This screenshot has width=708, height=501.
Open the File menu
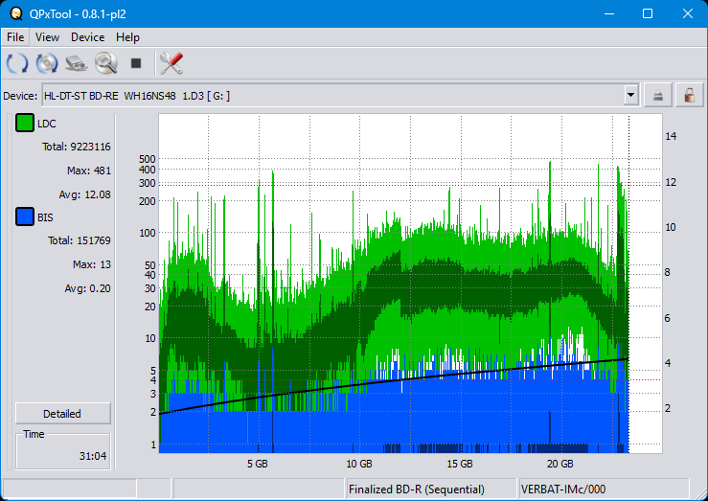(x=15, y=37)
